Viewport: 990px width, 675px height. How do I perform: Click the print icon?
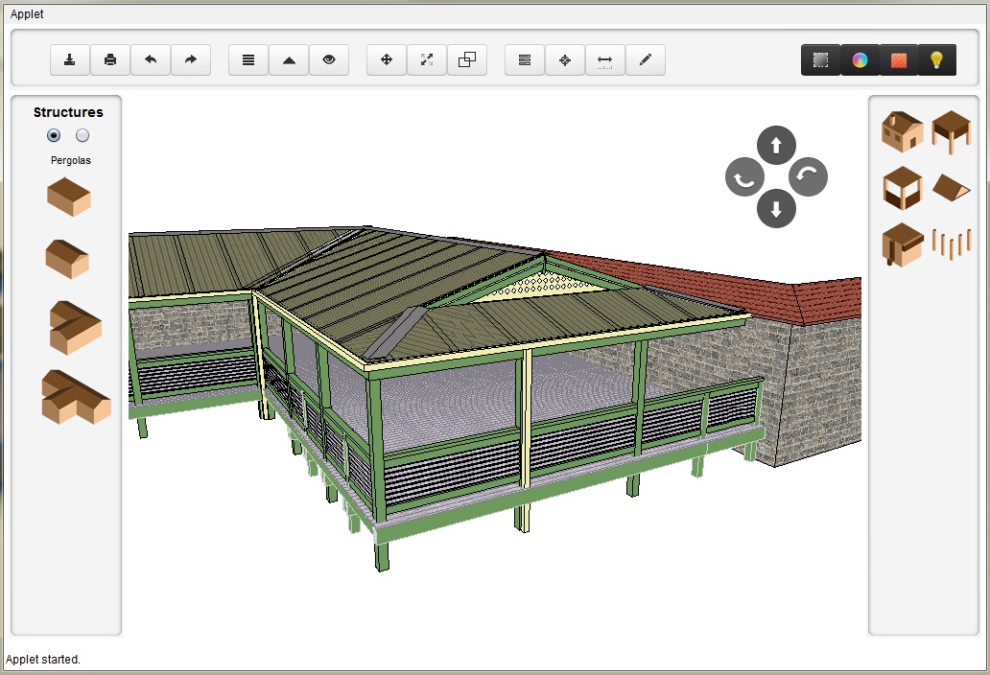tap(110, 59)
